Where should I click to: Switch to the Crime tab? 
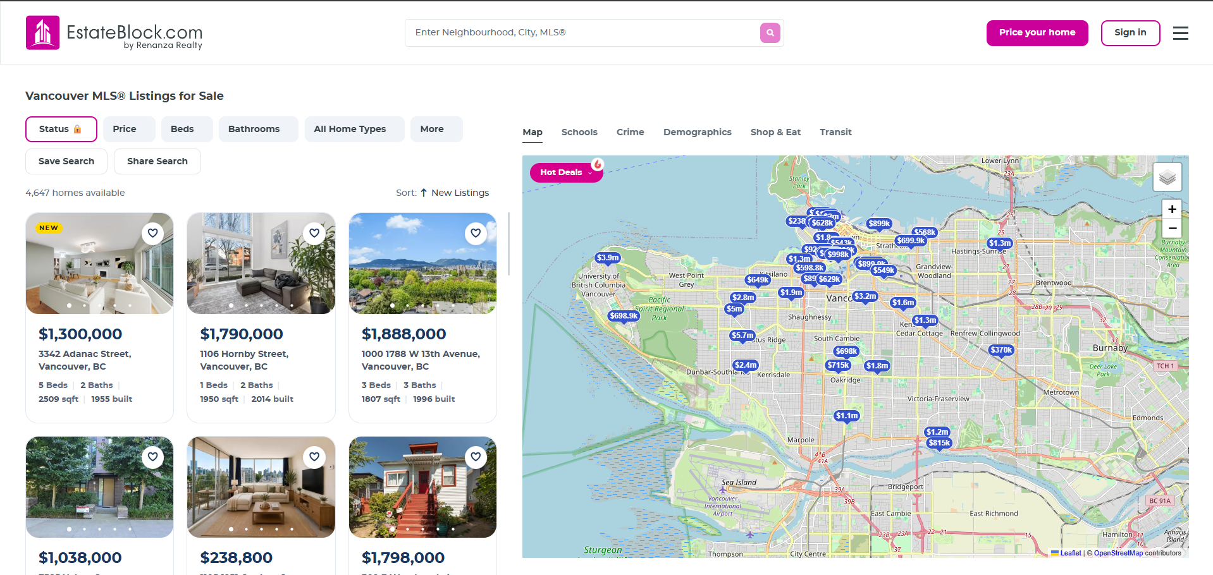[x=630, y=132]
